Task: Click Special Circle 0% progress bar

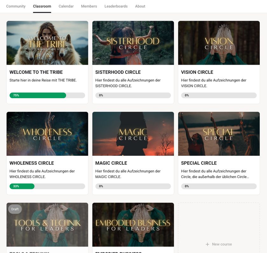Action: click(219, 186)
